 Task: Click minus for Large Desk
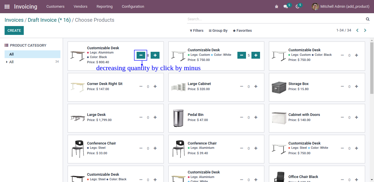[x=141, y=117]
